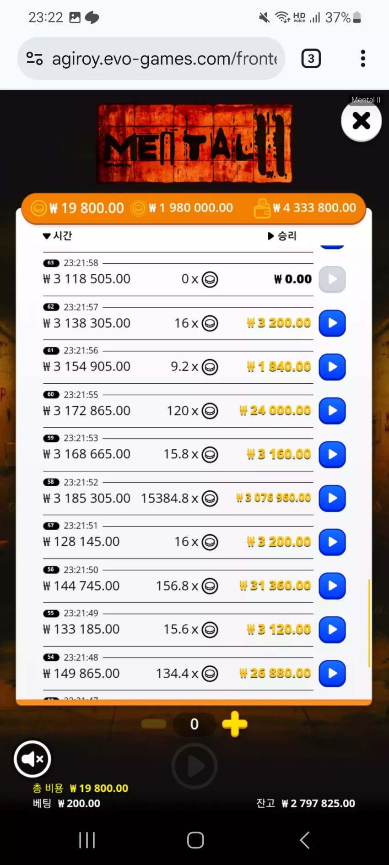The height and width of the screenshot is (865, 389).
Task: Replay round 56 with 156.8x win
Action: pyautogui.click(x=332, y=586)
